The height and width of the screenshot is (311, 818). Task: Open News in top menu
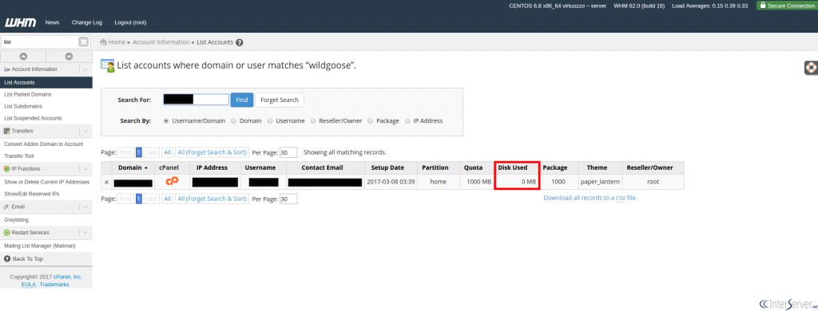(x=52, y=22)
